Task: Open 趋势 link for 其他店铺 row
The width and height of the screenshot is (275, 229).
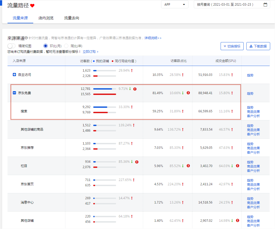Action: pyautogui.click(x=250, y=217)
